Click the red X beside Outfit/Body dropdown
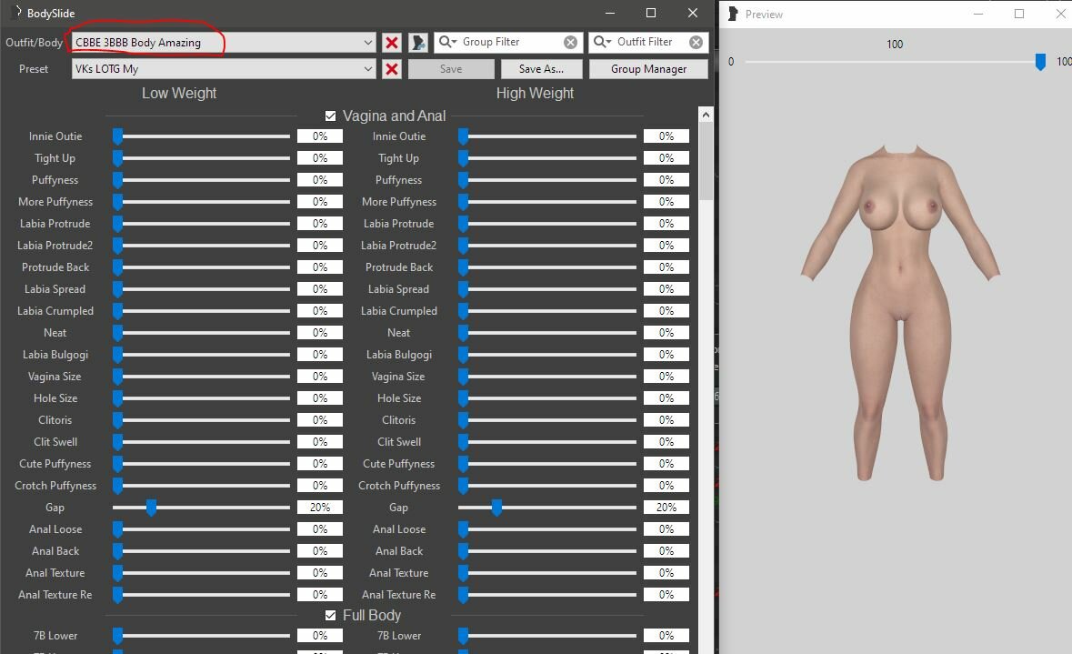The width and height of the screenshot is (1072, 654). (x=392, y=43)
